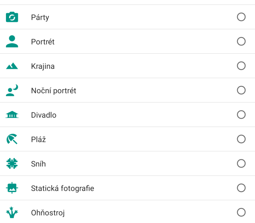Tap the Statická fotografie label text
255x223 pixels.
point(63,188)
